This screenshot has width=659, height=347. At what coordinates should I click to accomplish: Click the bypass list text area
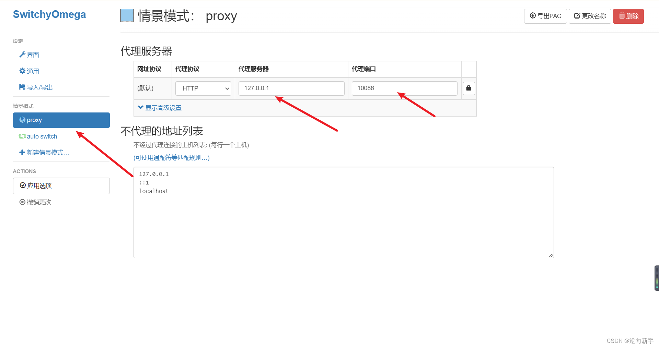(x=344, y=213)
